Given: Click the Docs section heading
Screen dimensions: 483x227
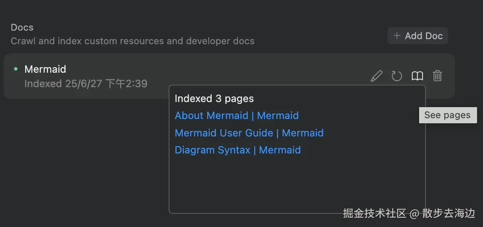Looking at the screenshot, I should [x=22, y=27].
